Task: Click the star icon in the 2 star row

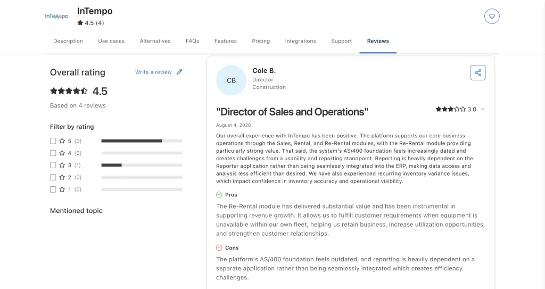Action: (62, 177)
